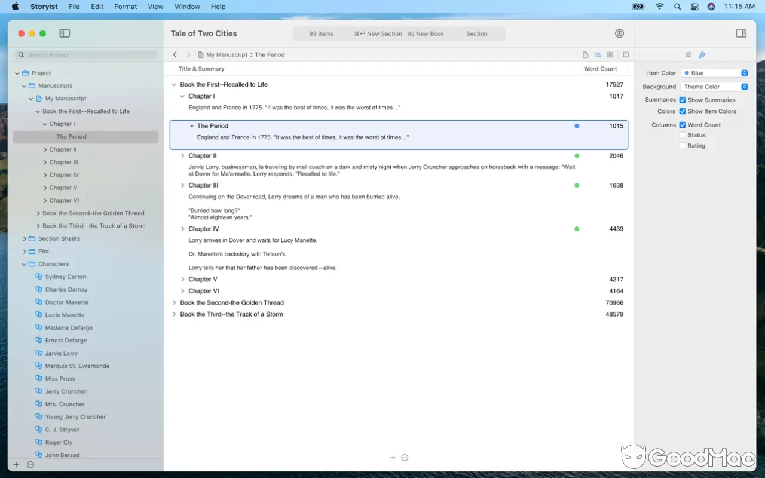765x478 pixels.
Task: Disable the Show Summaries option
Action: (x=683, y=100)
